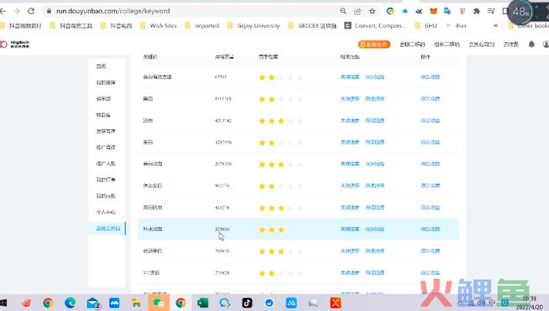
Task: Open Microsoft Edge from the taskbar
Action: pos(70,303)
